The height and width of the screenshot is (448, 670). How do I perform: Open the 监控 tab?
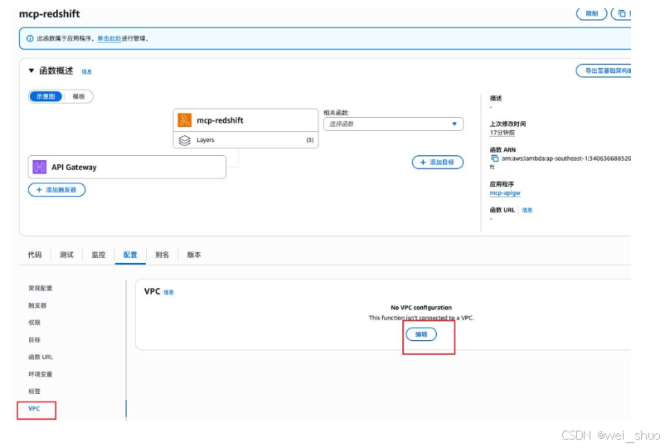pos(99,255)
